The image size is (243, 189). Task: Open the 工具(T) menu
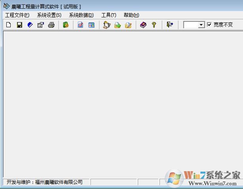(x=108, y=15)
